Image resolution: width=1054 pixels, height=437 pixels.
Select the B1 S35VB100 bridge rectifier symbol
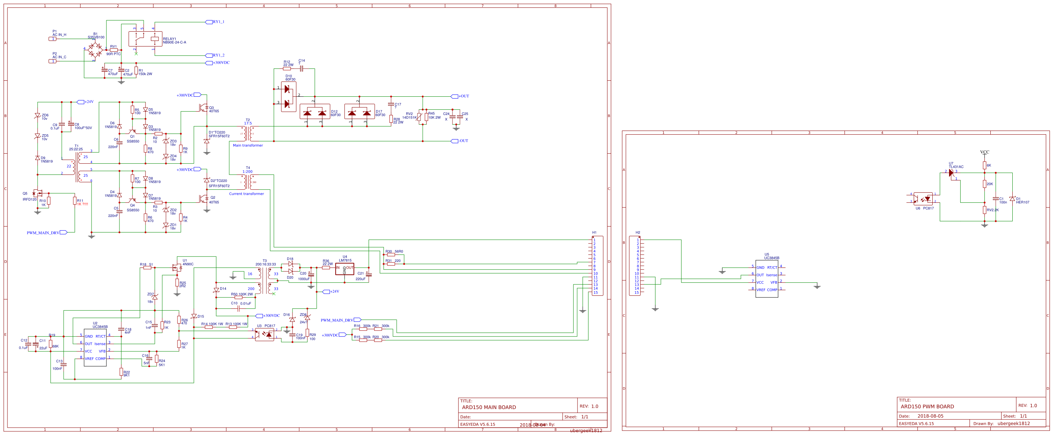pos(95,50)
